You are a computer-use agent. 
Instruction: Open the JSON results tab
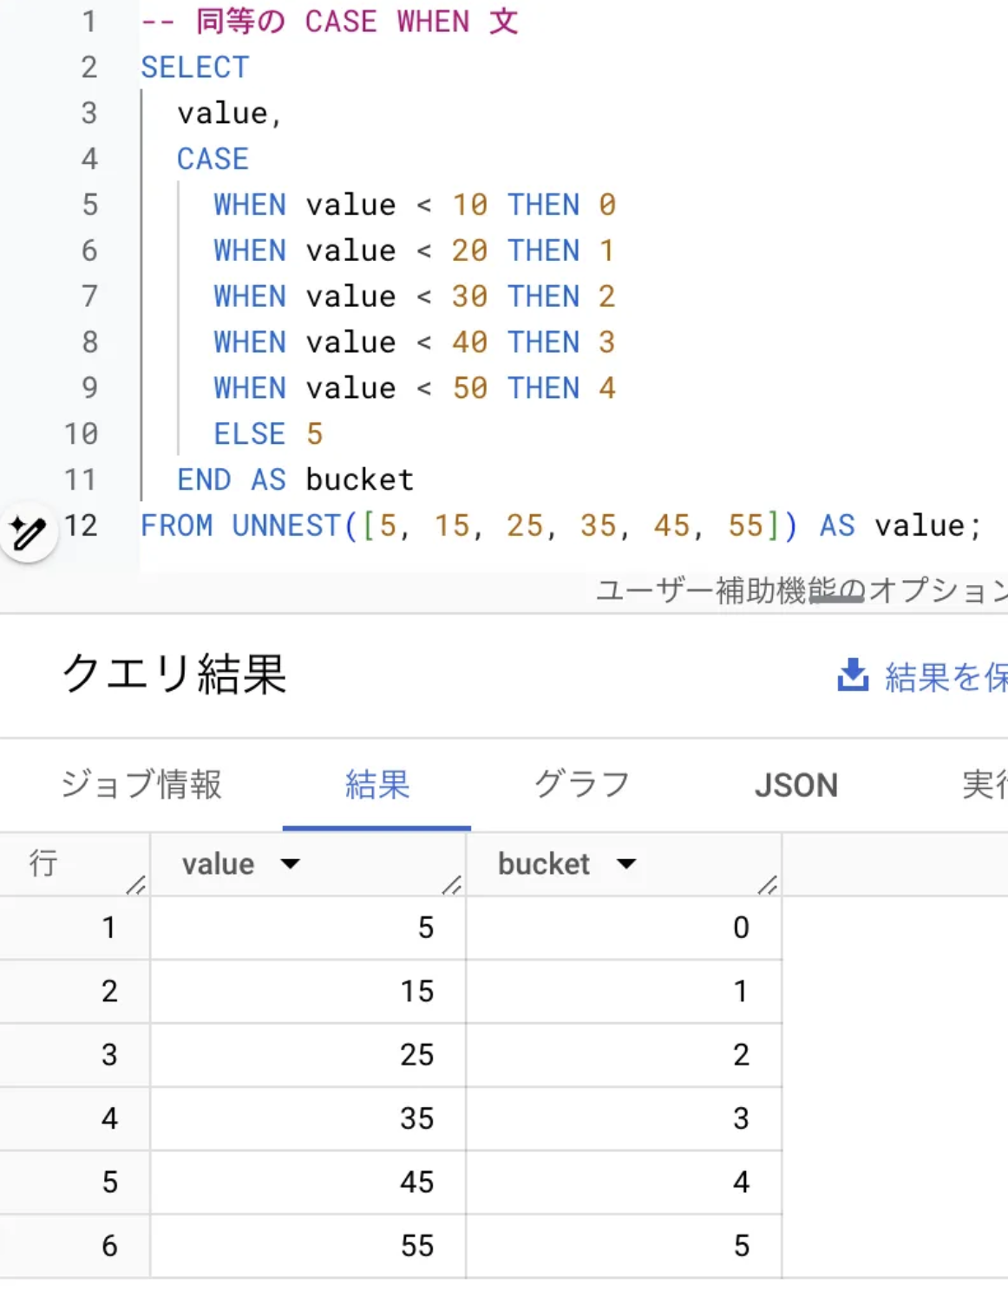(x=796, y=785)
